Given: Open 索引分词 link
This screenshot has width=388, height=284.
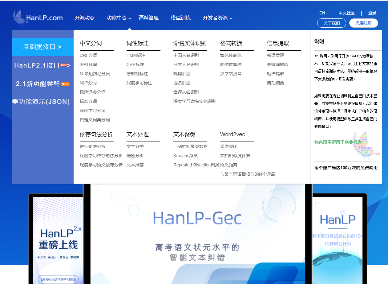Looking at the screenshot, I should click(88, 64).
